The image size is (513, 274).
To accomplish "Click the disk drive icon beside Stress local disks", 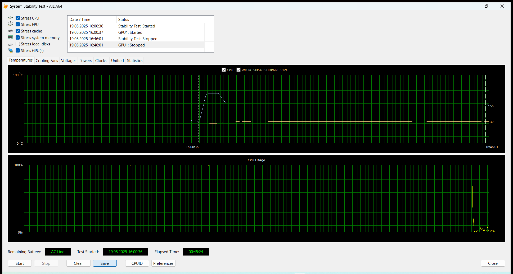I will (x=10, y=44).
